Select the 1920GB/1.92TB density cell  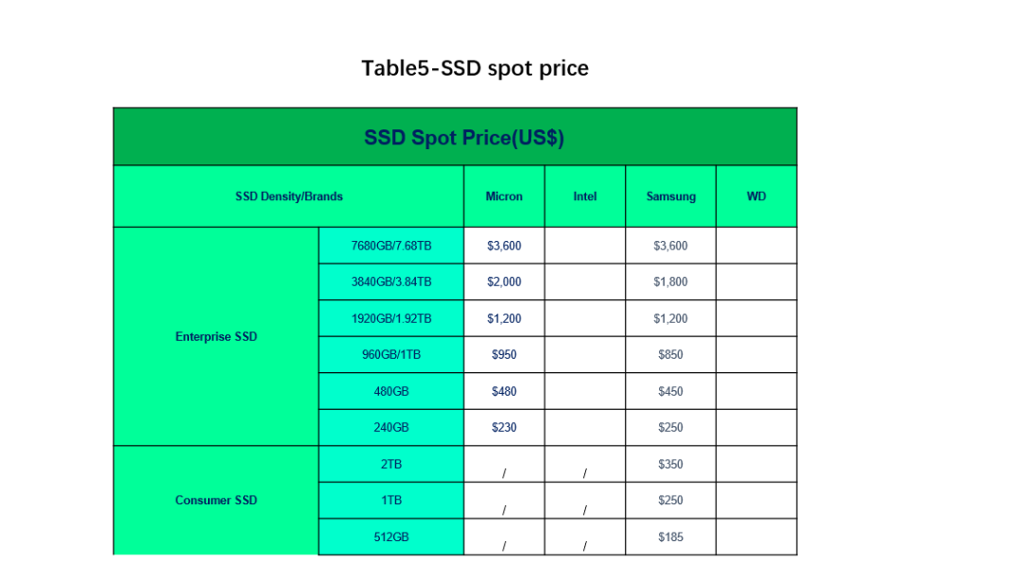point(390,318)
